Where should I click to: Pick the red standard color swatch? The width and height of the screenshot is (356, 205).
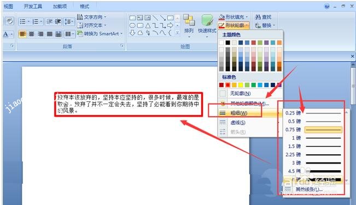pyautogui.click(x=227, y=85)
